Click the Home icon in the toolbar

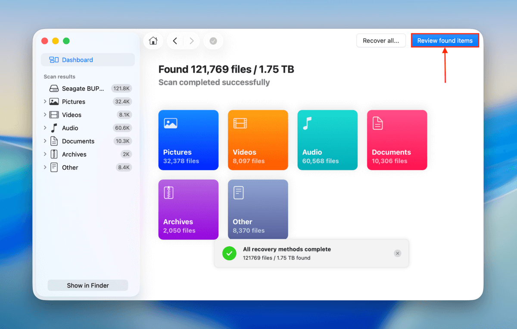(153, 40)
